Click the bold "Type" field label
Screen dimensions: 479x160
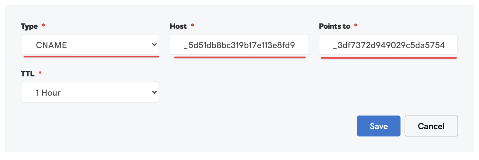[29, 26]
